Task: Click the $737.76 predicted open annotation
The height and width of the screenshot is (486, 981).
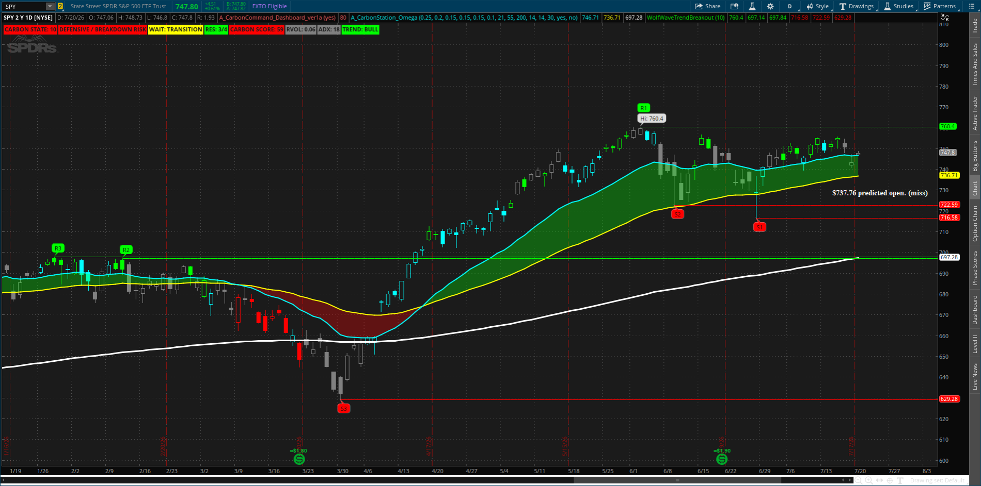Action: (x=880, y=193)
